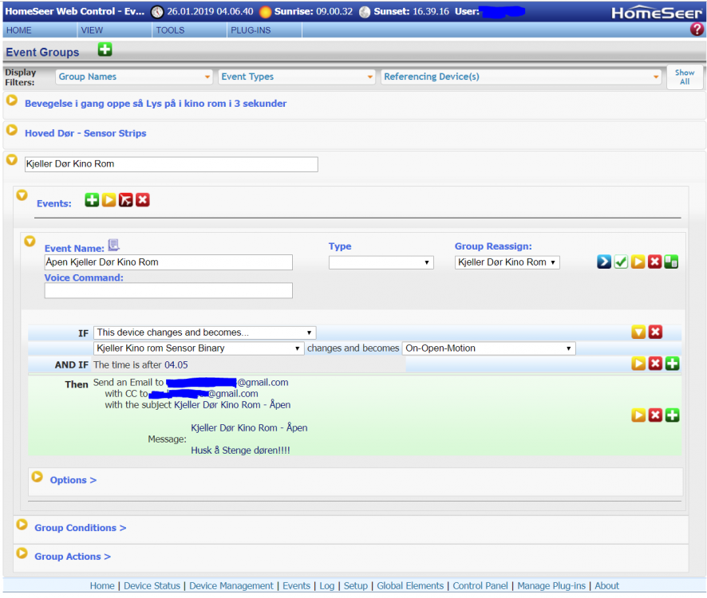This screenshot has height=598, width=707.
Task: Expand the Group Conditions section
Action: (x=80, y=528)
